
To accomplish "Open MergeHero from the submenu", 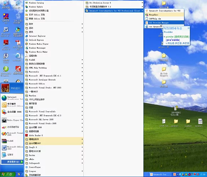I will click(164, 15).
